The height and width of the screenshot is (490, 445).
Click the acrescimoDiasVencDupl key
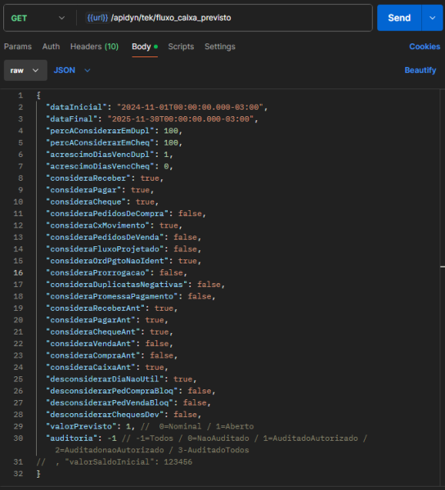pos(100,155)
